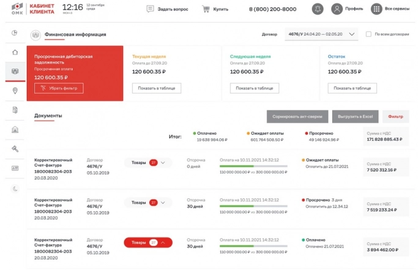Open the ID card sidebar icon
Screen dimensions: 418x270
pos(15,168)
